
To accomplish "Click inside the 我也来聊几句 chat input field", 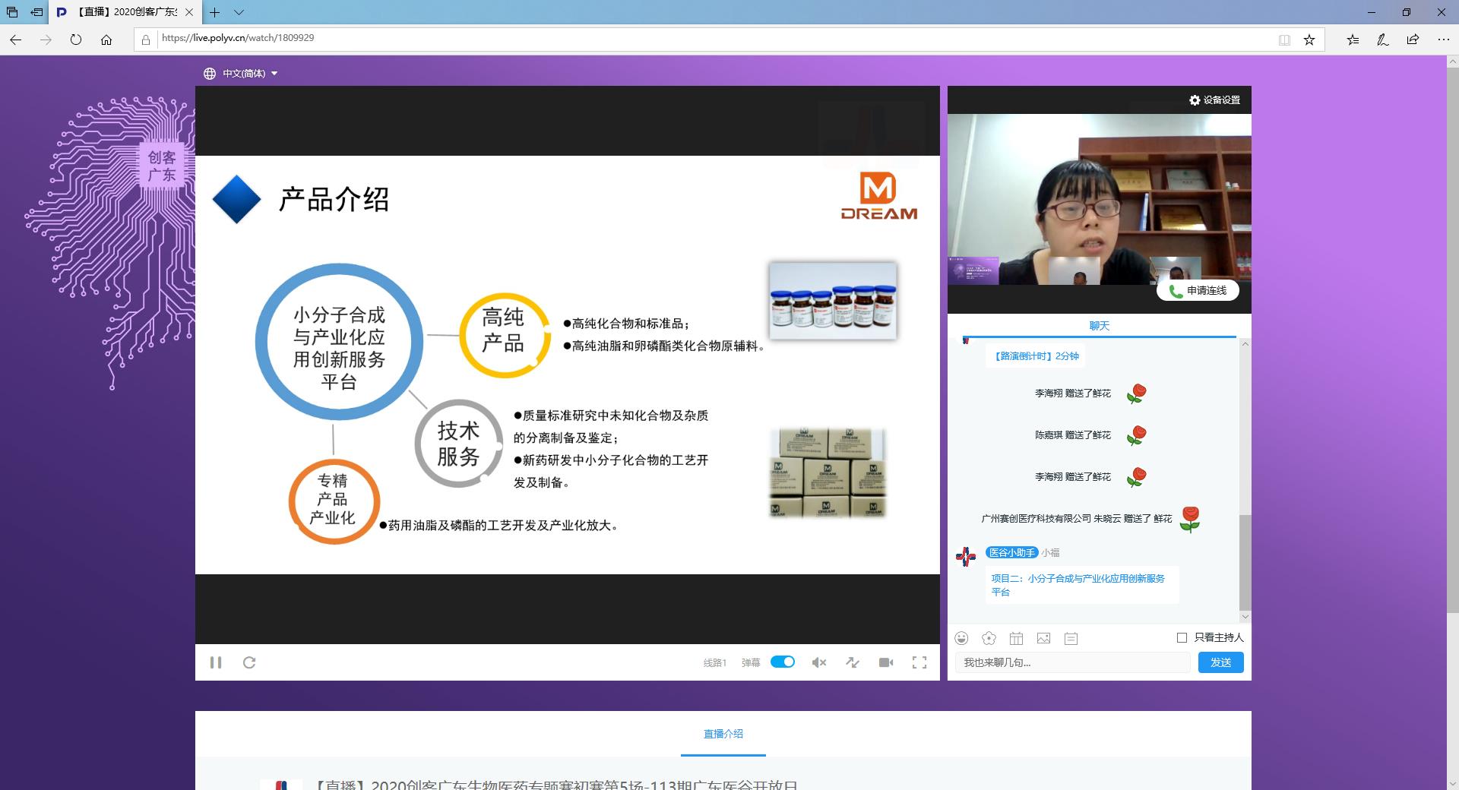I will [1071, 662].
